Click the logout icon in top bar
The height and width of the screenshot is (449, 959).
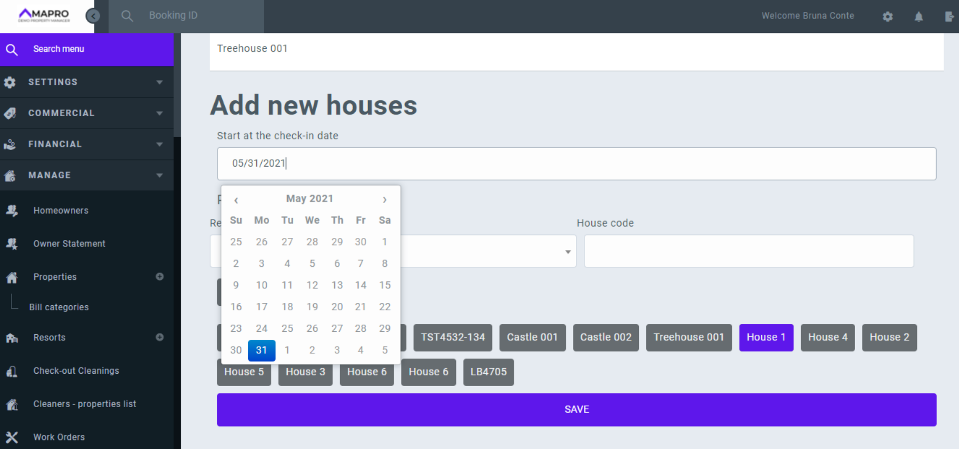tap(949, 16)
